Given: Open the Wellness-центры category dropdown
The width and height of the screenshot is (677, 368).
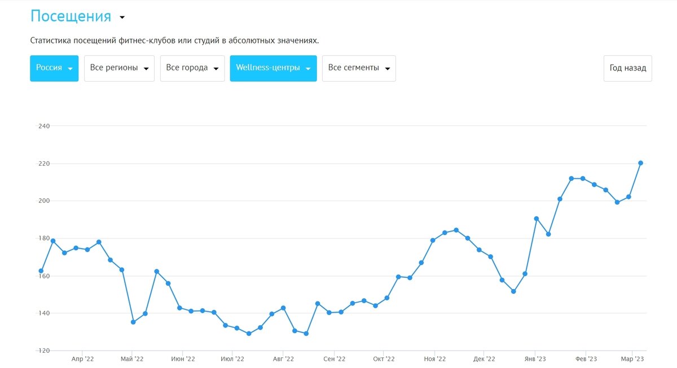Looking at the screenshot, I should click(x=273, y=68).
